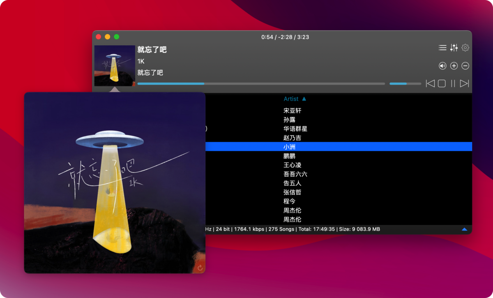
Task: Open the equalizer sliders panel
Action: (454, 48)
